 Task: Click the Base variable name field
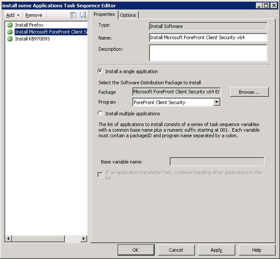tap(217, 162)
